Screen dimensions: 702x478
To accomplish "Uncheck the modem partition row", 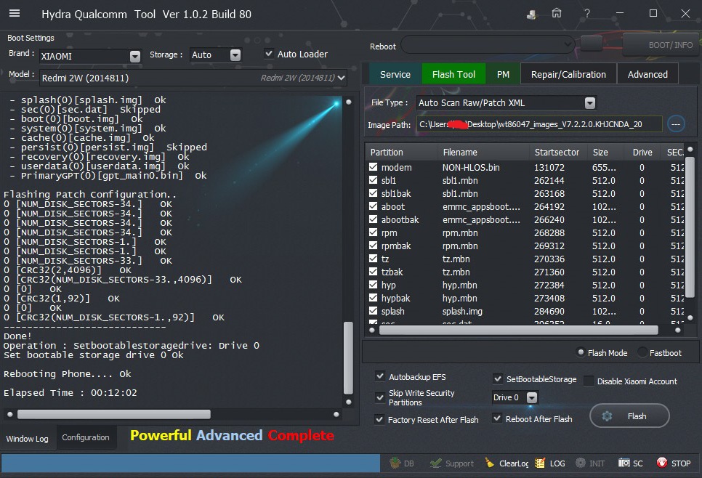I will 373,167.
